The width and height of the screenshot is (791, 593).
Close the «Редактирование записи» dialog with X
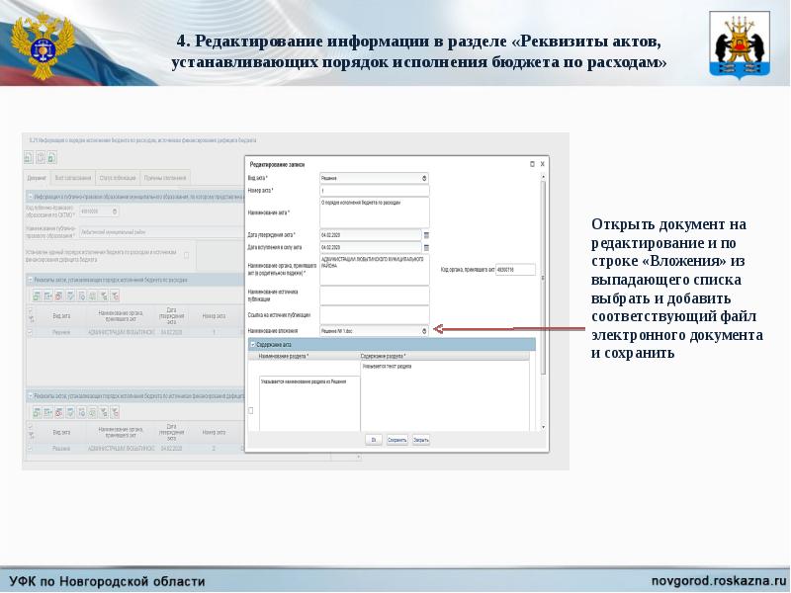click(x=542, y=163)
